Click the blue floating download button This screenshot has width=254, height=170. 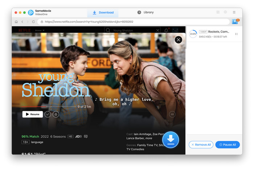pyautogui.click(x=171, y=140)
